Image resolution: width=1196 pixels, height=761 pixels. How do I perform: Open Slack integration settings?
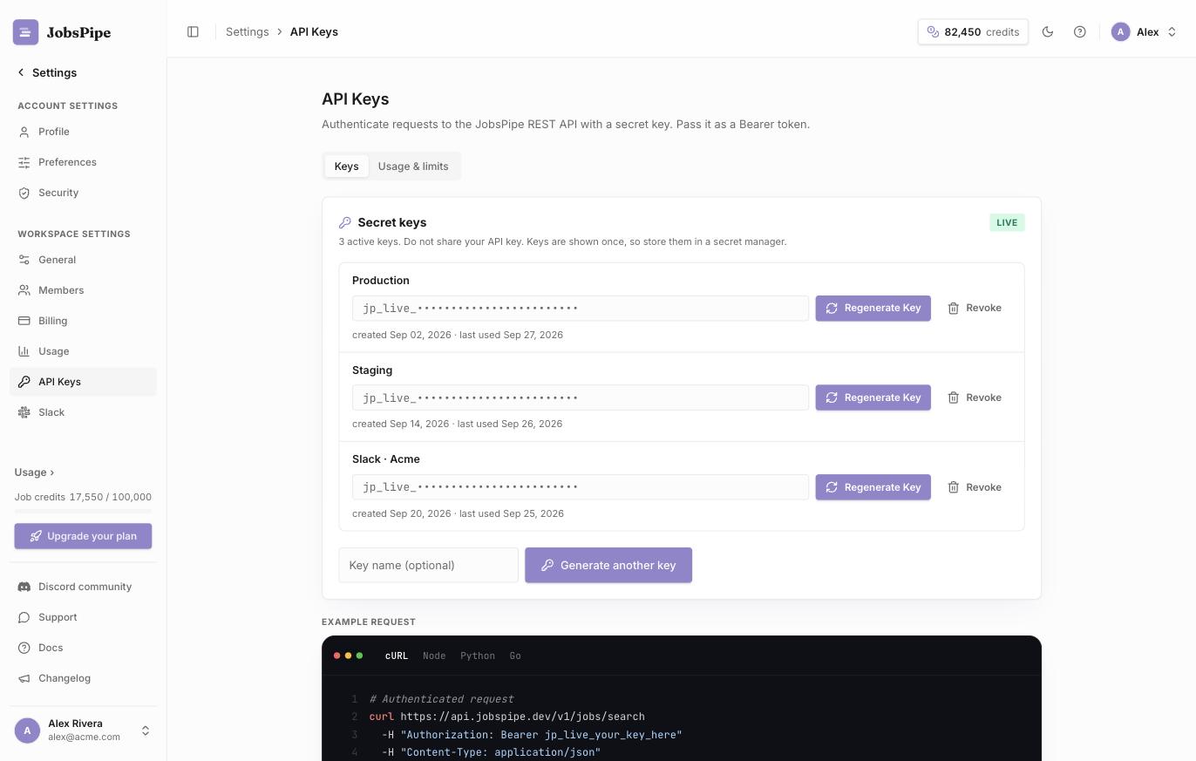point(83,412)
